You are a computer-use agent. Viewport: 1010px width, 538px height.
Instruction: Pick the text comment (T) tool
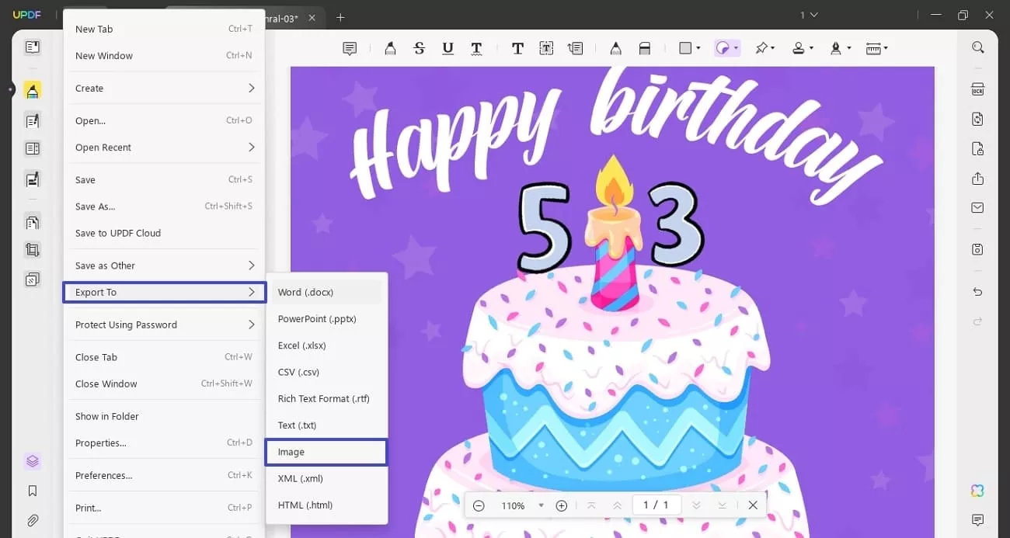tap(517, 48)
